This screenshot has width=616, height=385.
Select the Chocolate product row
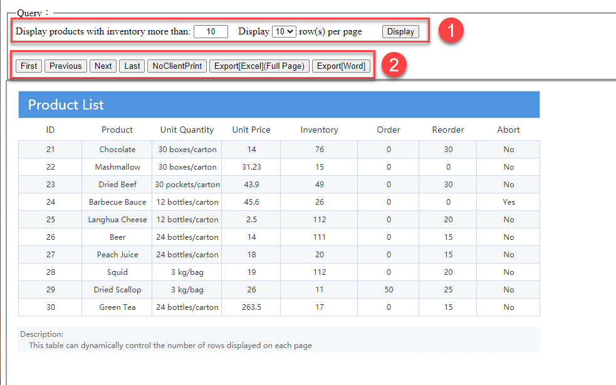117,149
